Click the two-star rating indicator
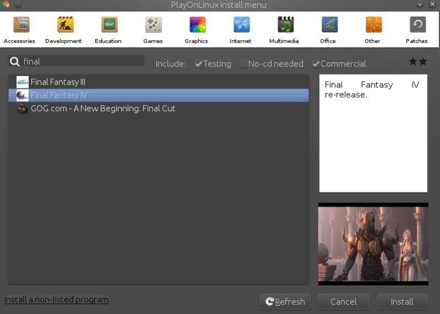 pos(418,61)
